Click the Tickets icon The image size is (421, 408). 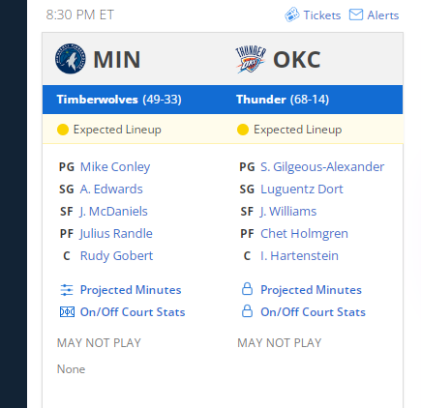pos(292,15)
